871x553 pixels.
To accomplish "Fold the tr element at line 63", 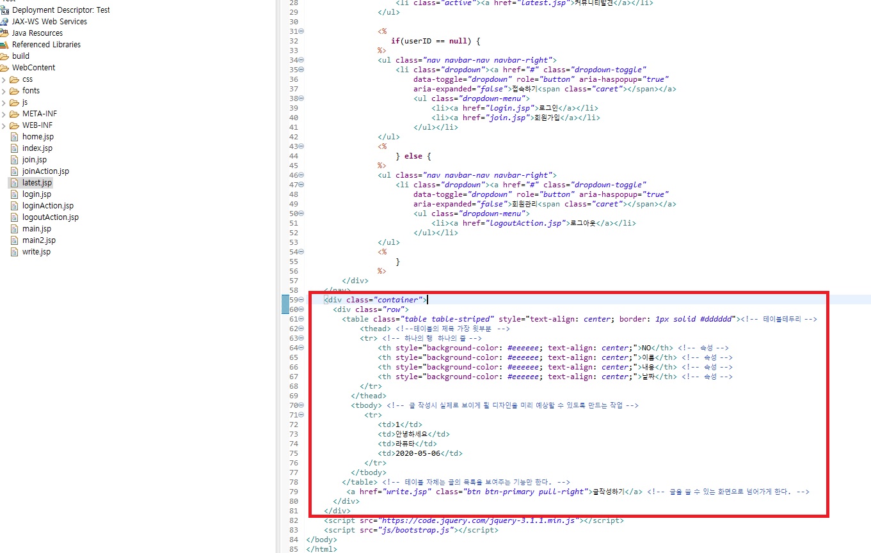I will (301, 338).
